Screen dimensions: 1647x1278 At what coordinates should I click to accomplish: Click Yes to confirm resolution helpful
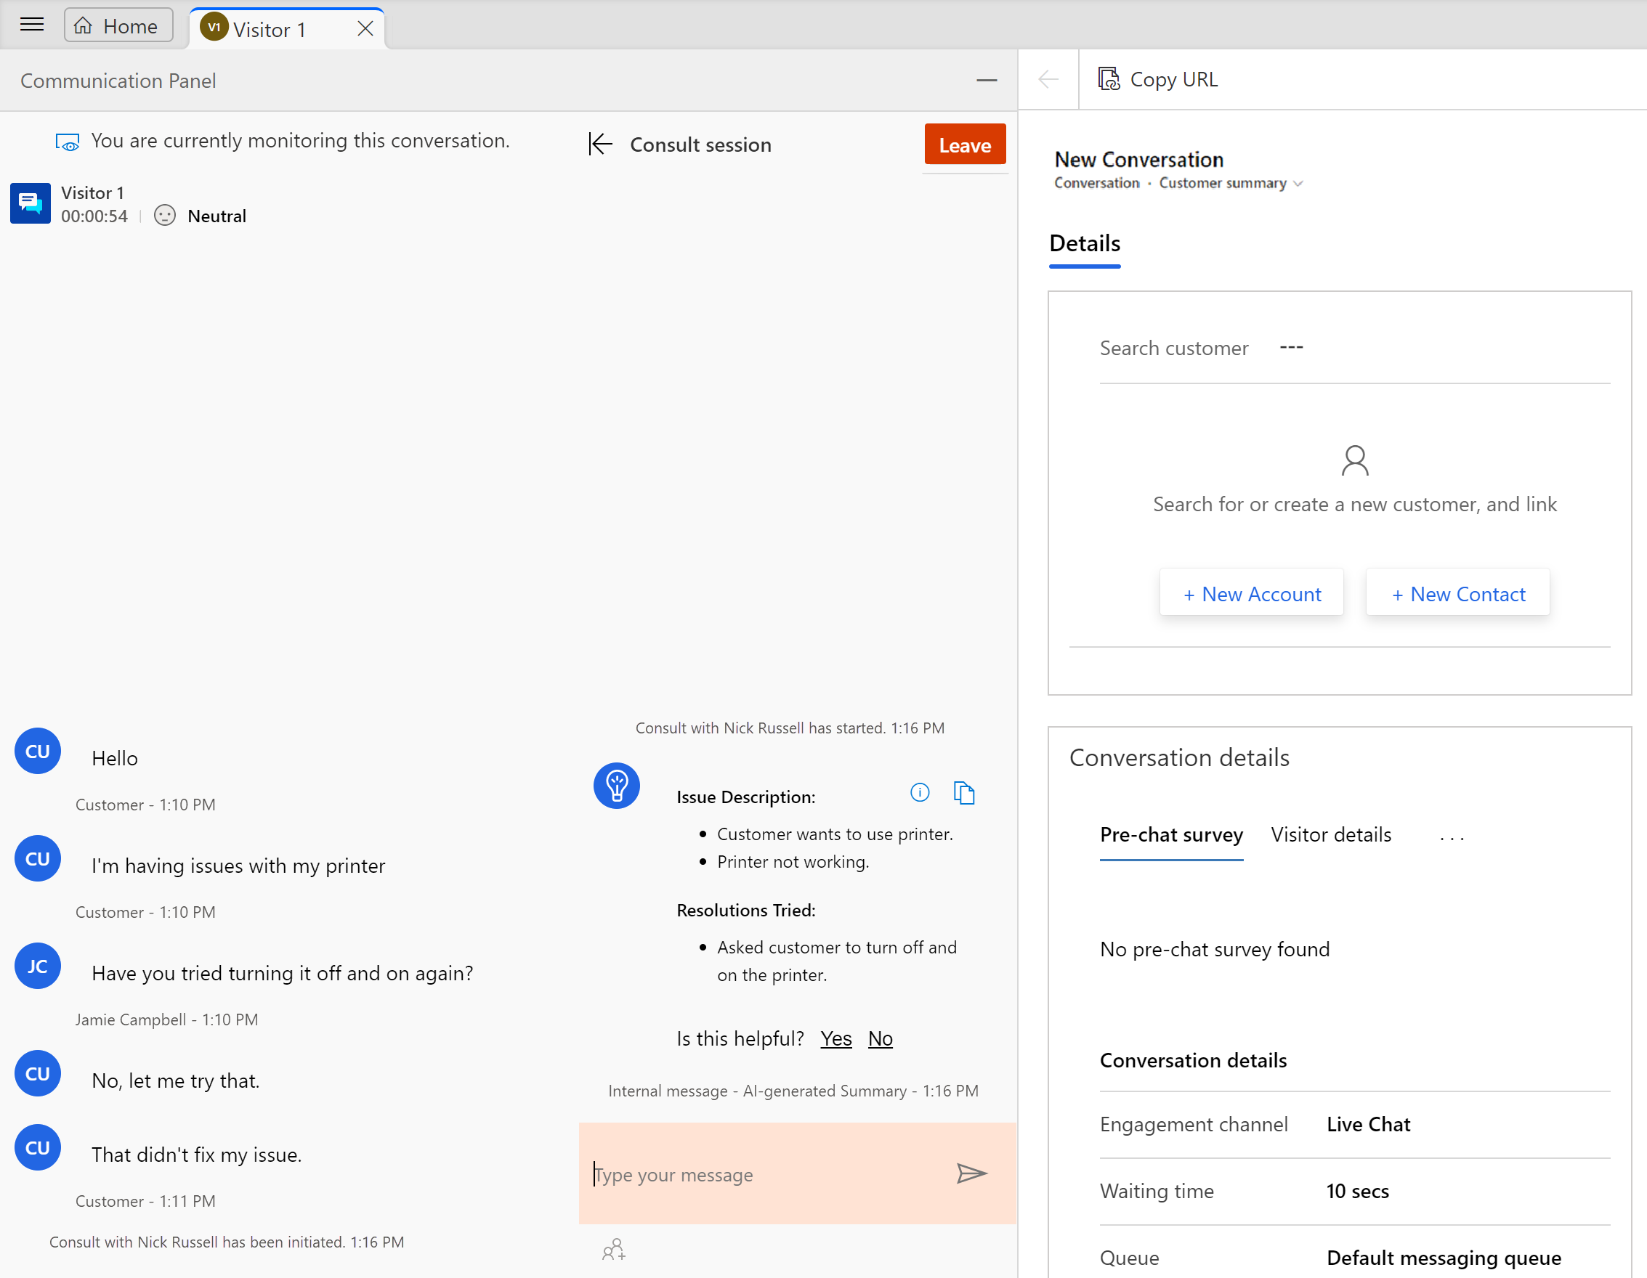pyautogui.click(x=835, y=1038)
